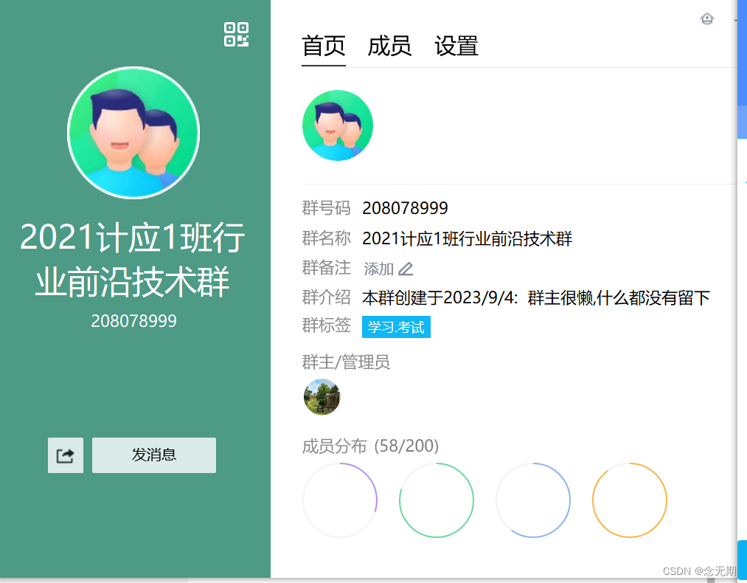Image resolution: width=747 pixels, height=583 pixels.
Task: Click the 添加 group remark link
Action: click(379, 269)
